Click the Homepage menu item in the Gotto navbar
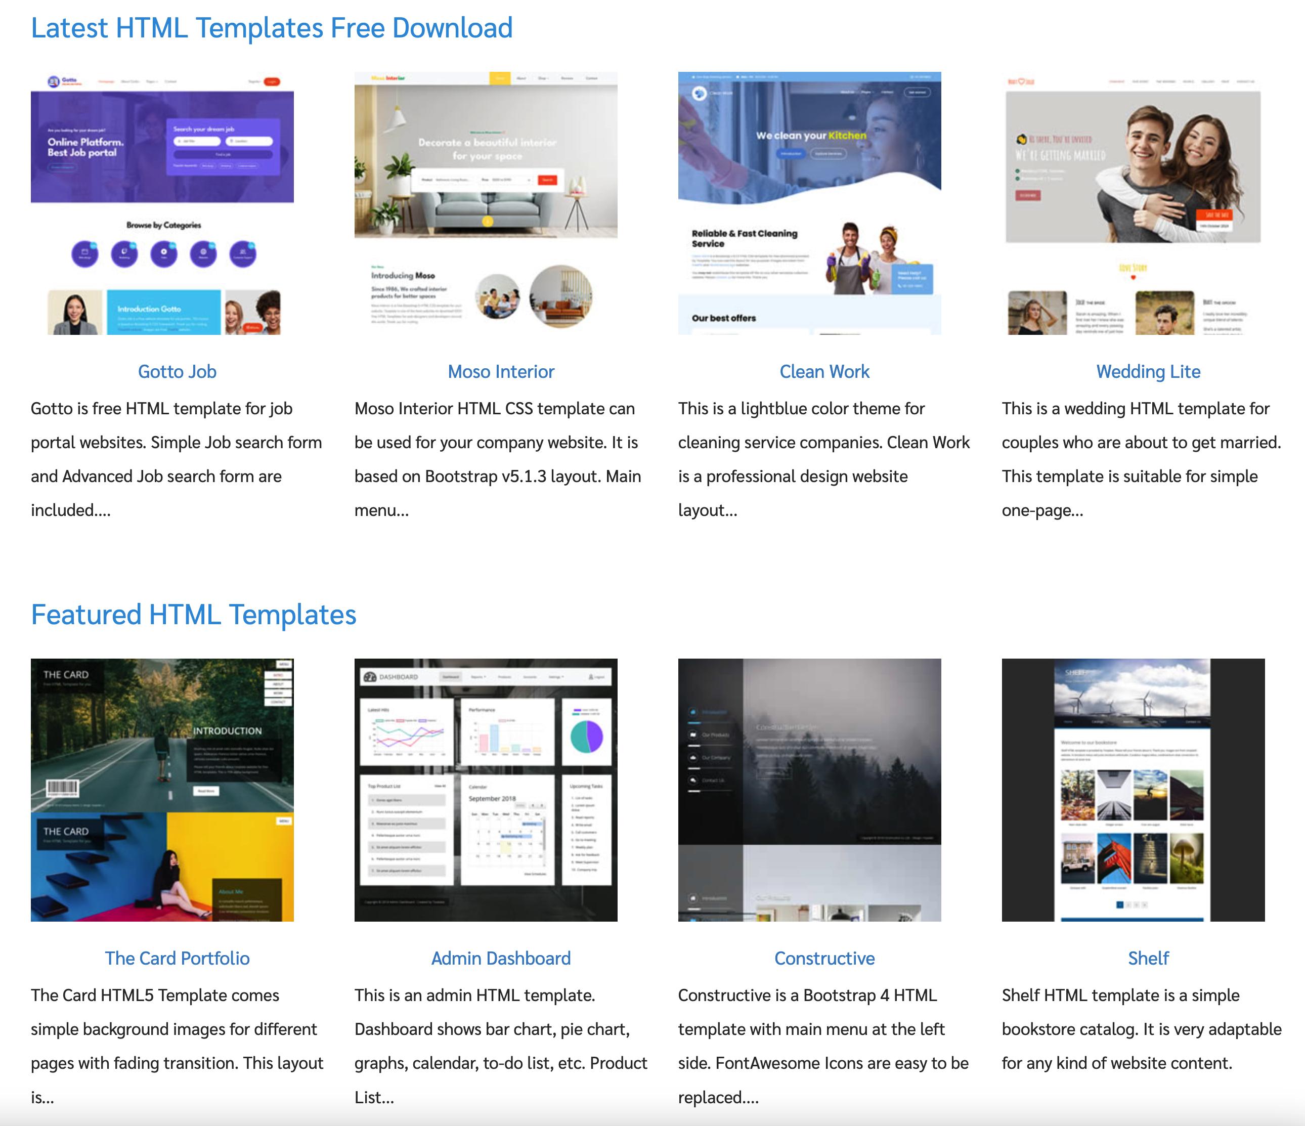This screenshot has height=1126, width=1305. coord(106,82)
